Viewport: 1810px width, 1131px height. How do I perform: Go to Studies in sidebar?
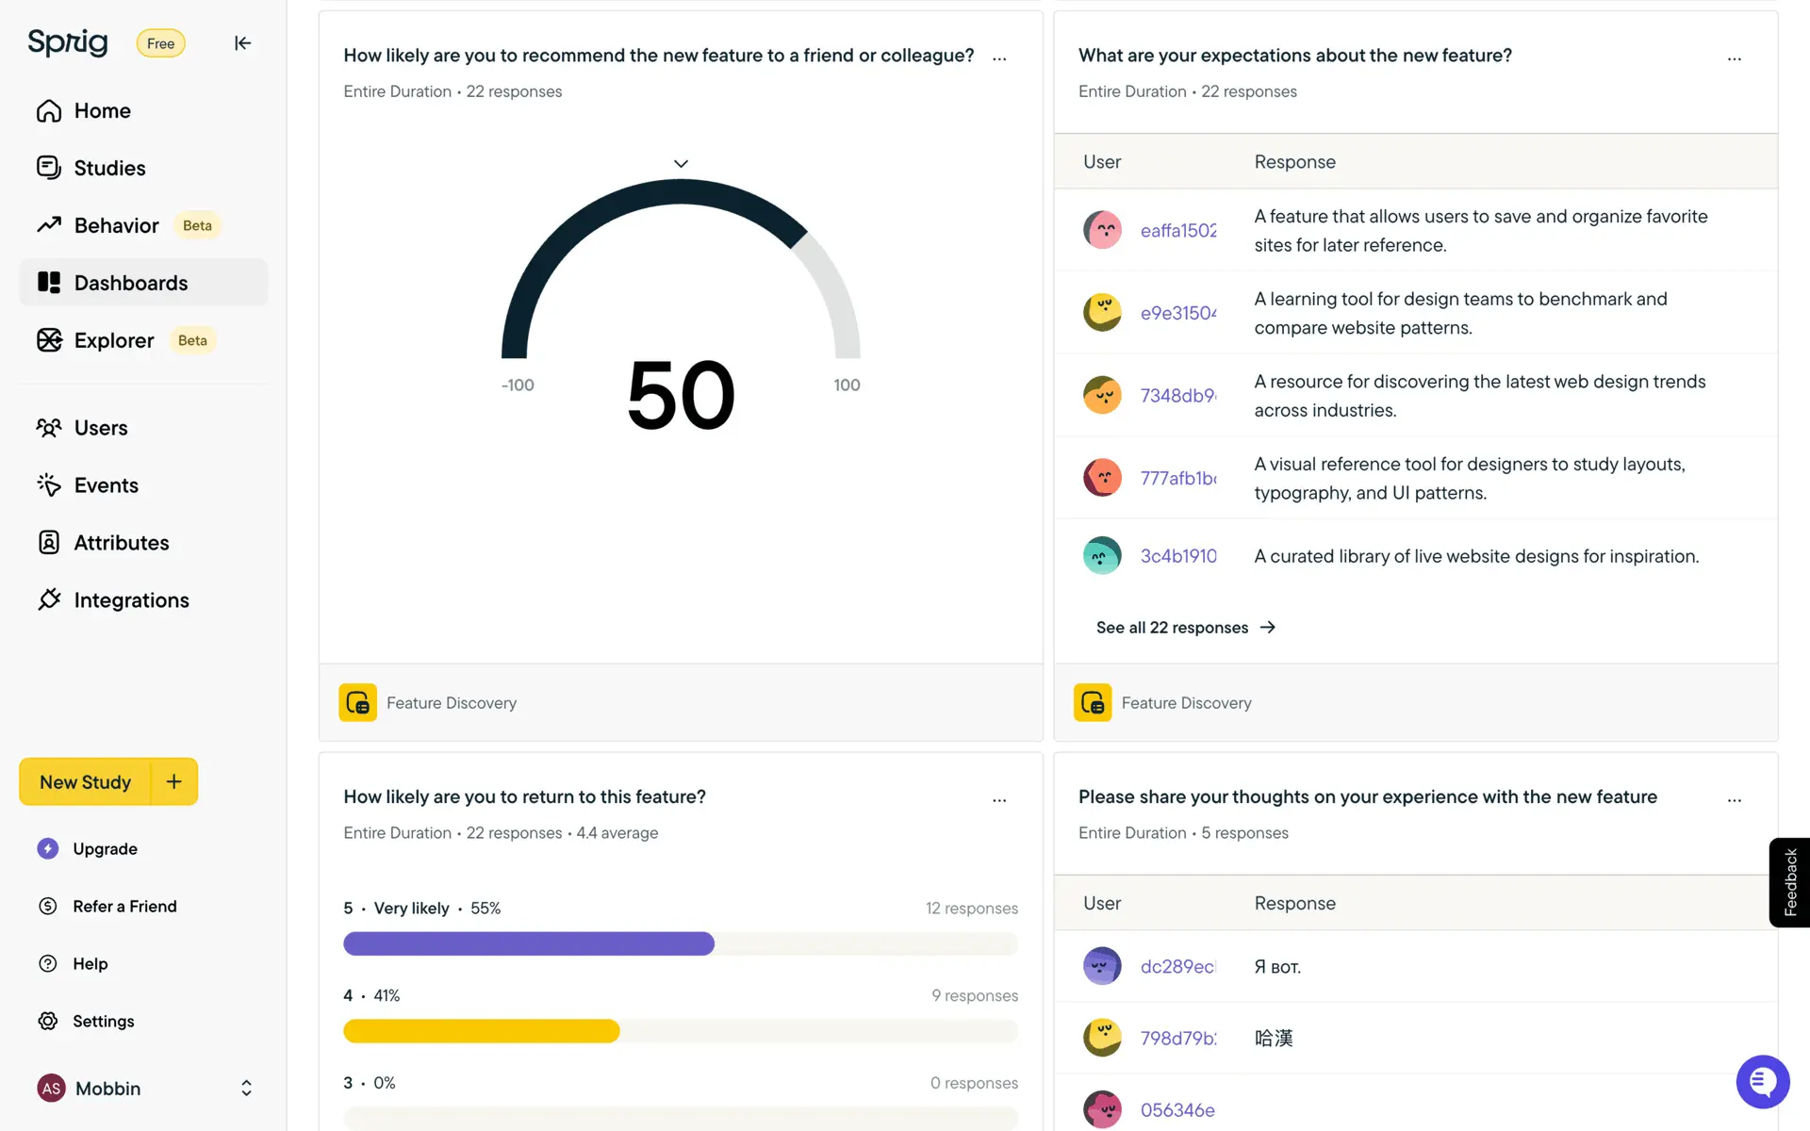pos(109,168)
